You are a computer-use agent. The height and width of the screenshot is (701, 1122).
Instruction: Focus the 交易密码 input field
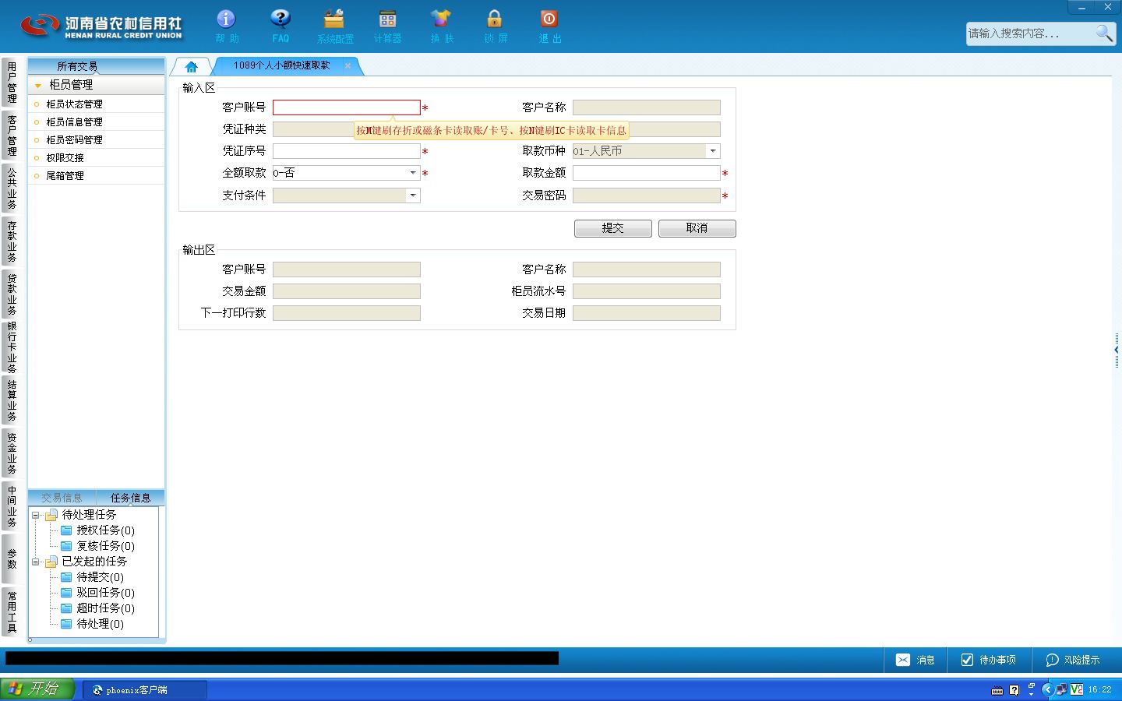(x=647, y=196)
